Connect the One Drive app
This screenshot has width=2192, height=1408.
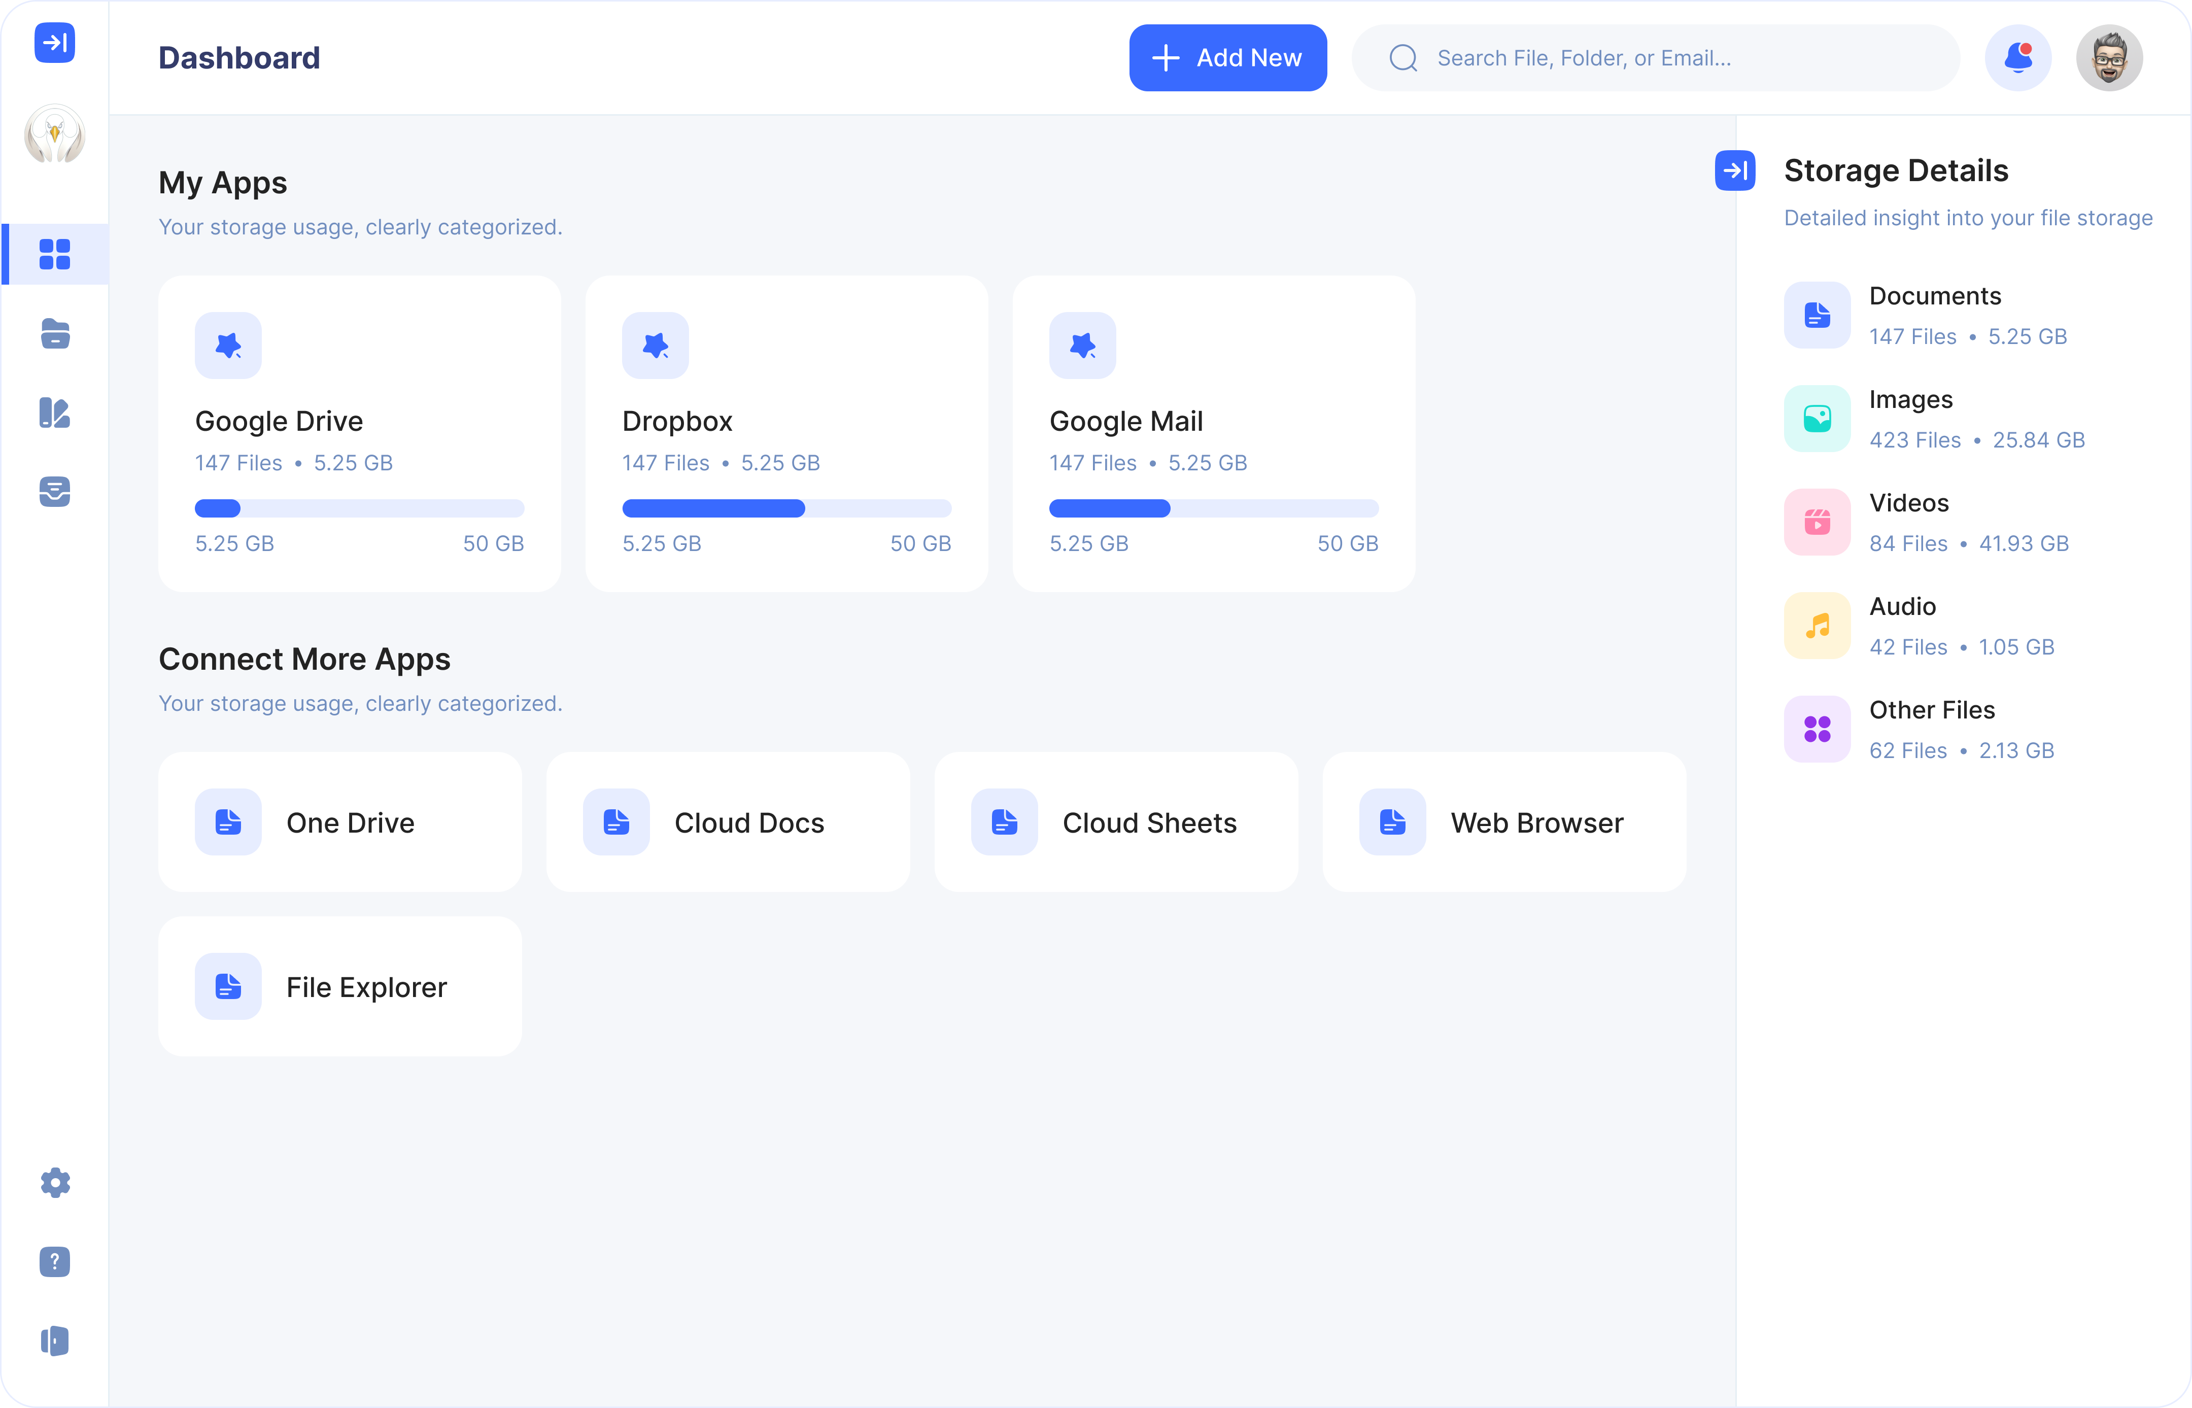tap(339, 822)
